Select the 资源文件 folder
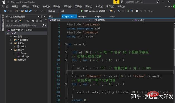This screenshot has height=103, width=175. [x=22, y=60]
